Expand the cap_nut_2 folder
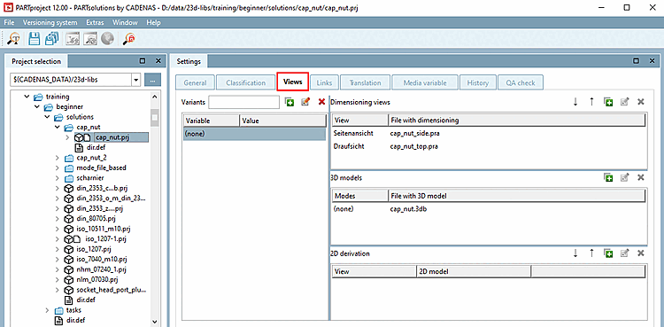 click(58, 158)
